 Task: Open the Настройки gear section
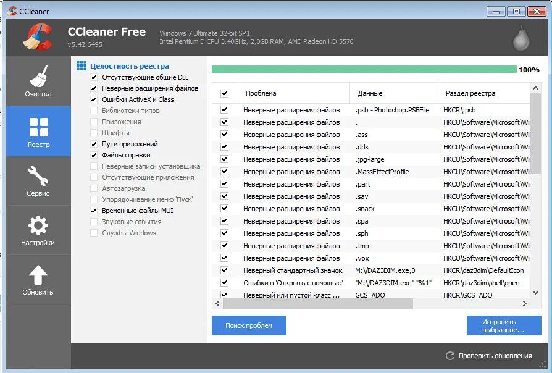pos(38,230)
